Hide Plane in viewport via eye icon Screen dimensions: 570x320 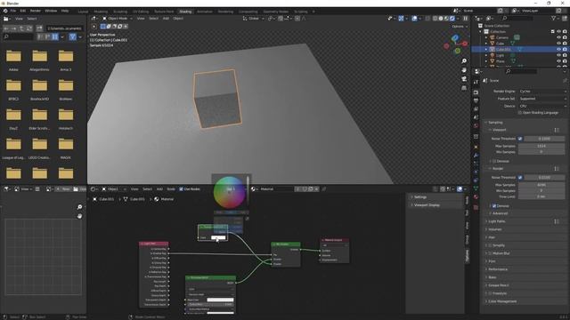558,61
